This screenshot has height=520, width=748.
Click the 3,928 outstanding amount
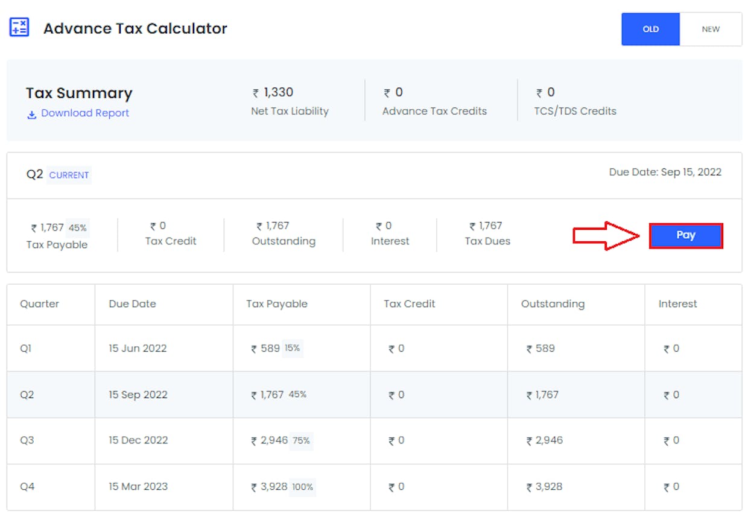(x=545, y=486)
